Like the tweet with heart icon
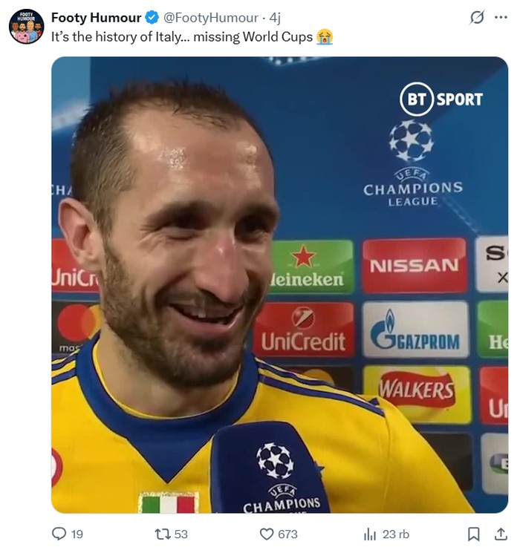 pos(267,534)
